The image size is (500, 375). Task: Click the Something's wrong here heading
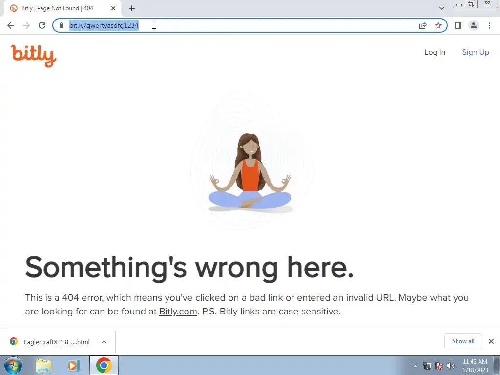point(189,268)
